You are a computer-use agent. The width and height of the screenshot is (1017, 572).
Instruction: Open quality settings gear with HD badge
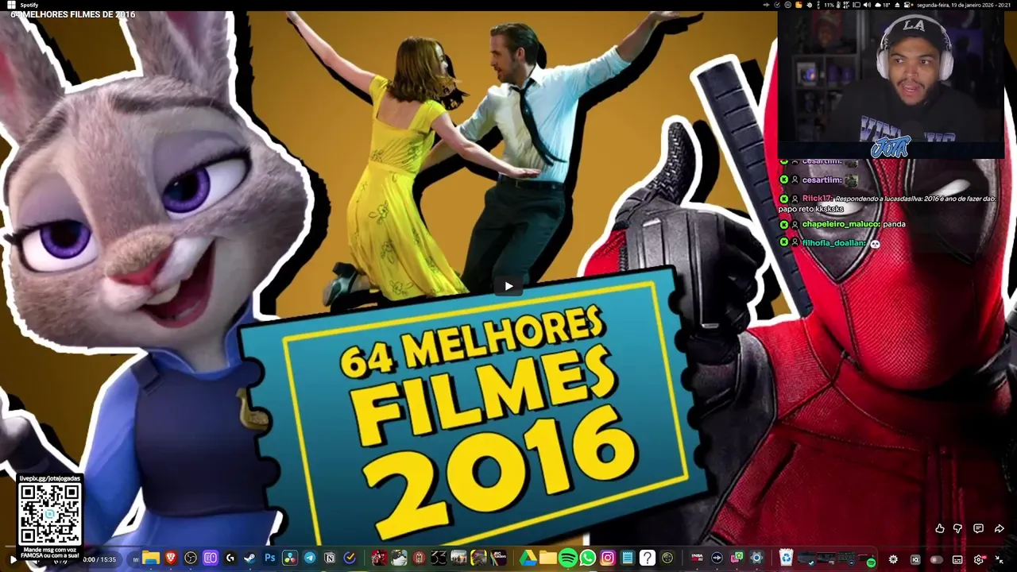[x=979, y=559]
